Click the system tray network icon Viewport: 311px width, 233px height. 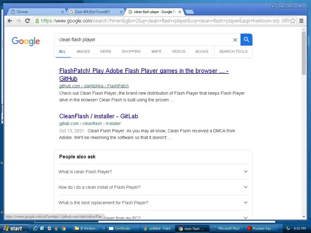(x=288, y=228)
